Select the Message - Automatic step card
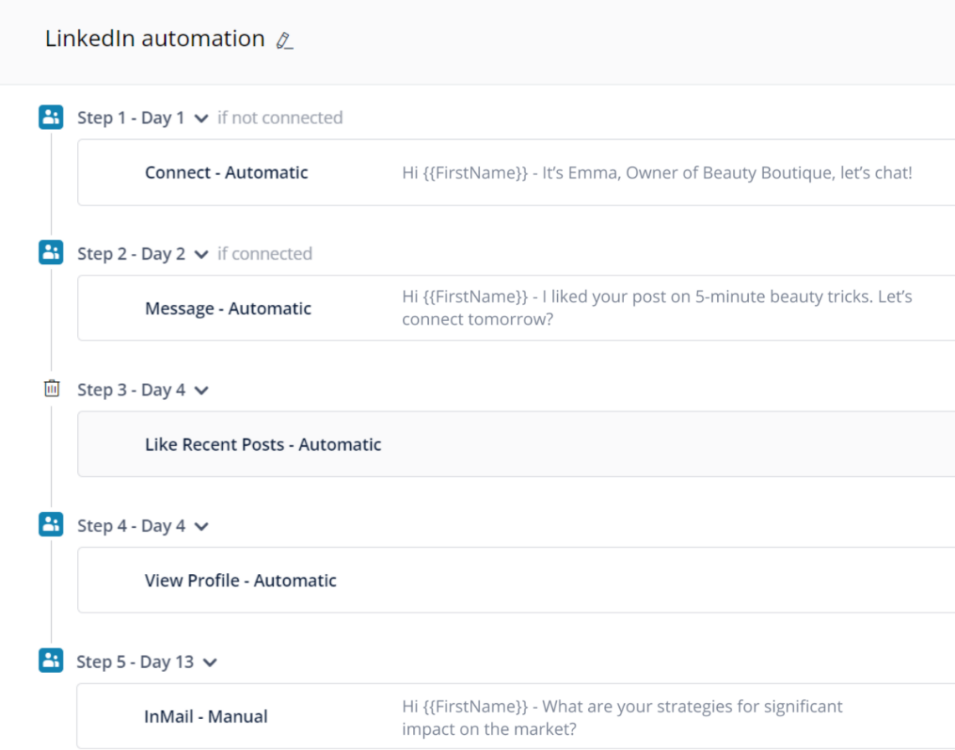955x750 pixels. point(228,308)
